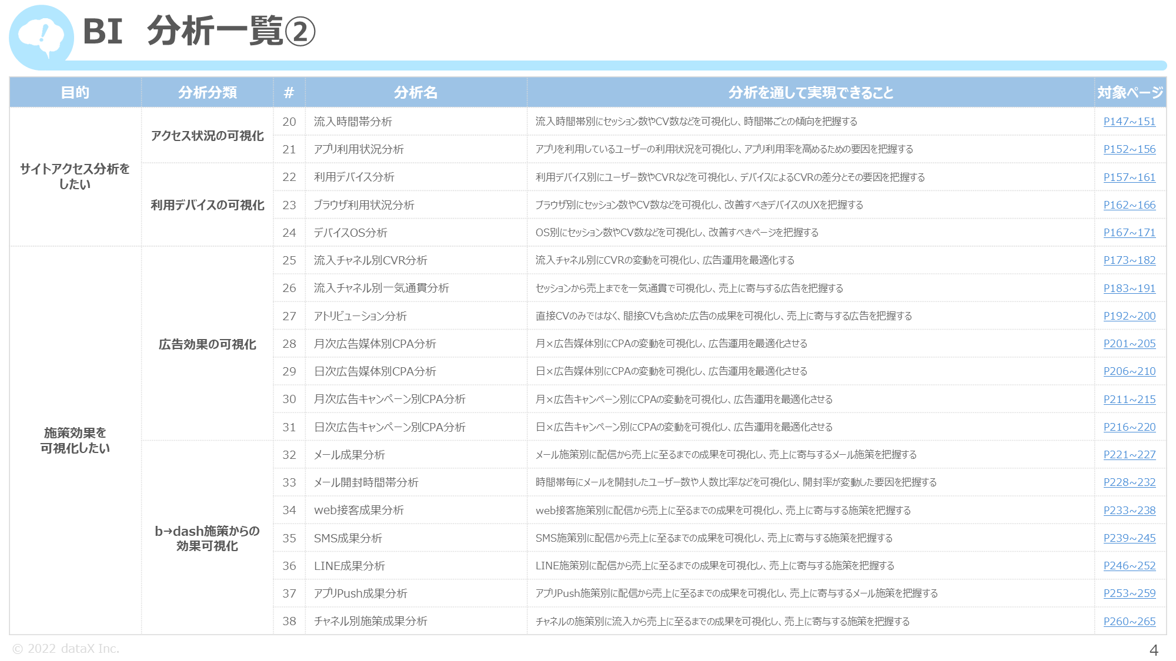Select analysis name メール成果分析

(x=349, y=455)
